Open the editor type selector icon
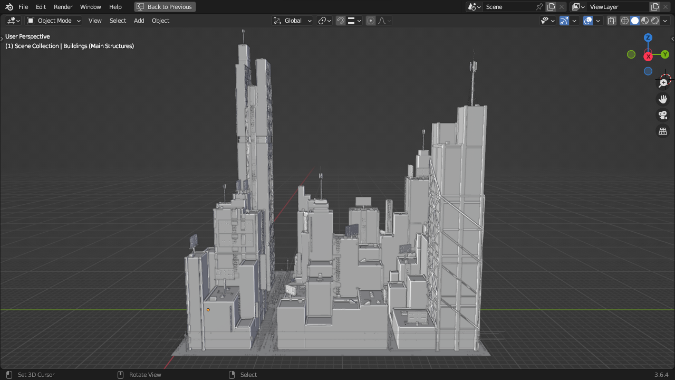The height and width of the screenshot is (380, 675). click(x=11, y=21)
